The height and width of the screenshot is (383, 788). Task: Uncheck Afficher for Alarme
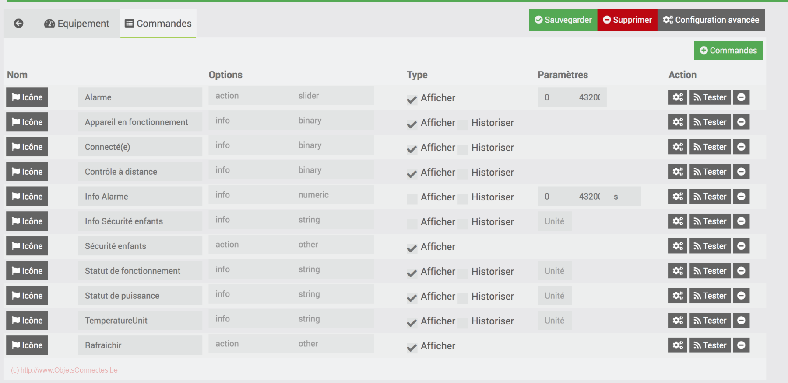(x=412, y=100)
